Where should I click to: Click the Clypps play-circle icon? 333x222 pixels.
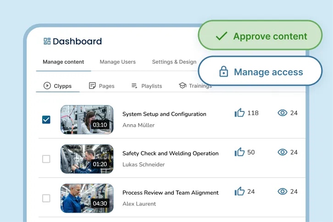(x=47, y=86)
